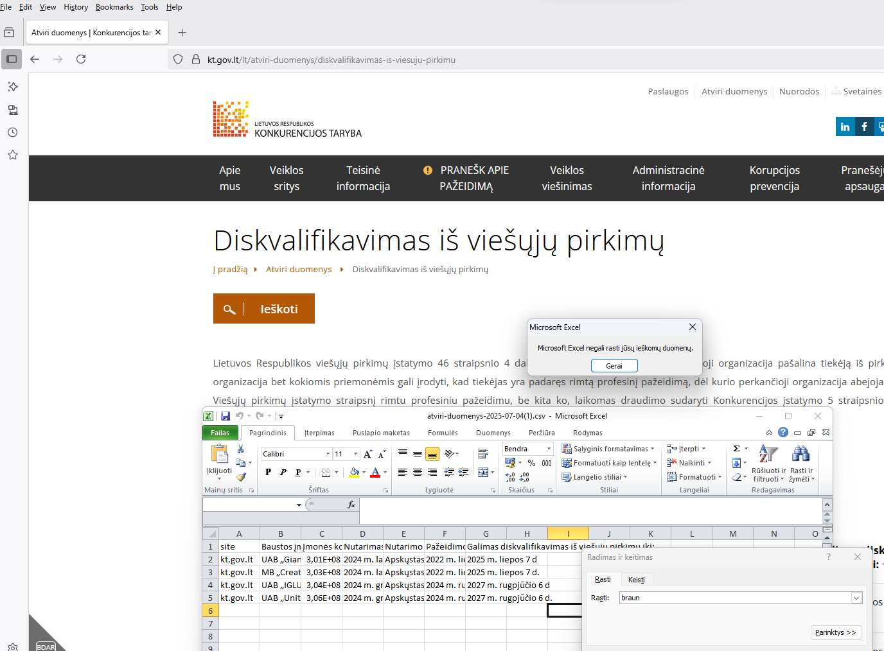This screenshot has height=651, width=884.
Task: Click the browser address bar URL
Action: [x=331, y=60]
